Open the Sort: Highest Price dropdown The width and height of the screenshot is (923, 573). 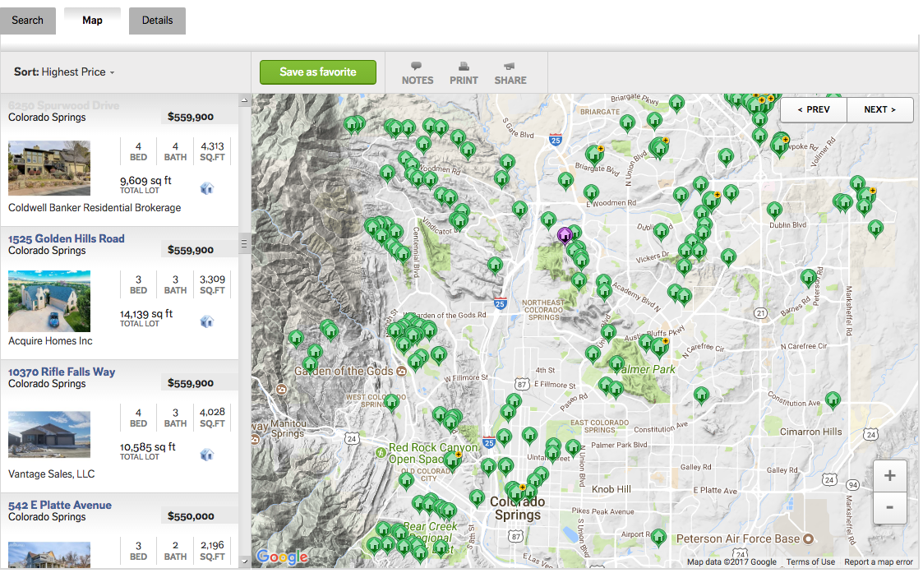65,72
